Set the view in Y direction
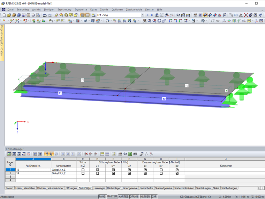 (x=176, y=21)
